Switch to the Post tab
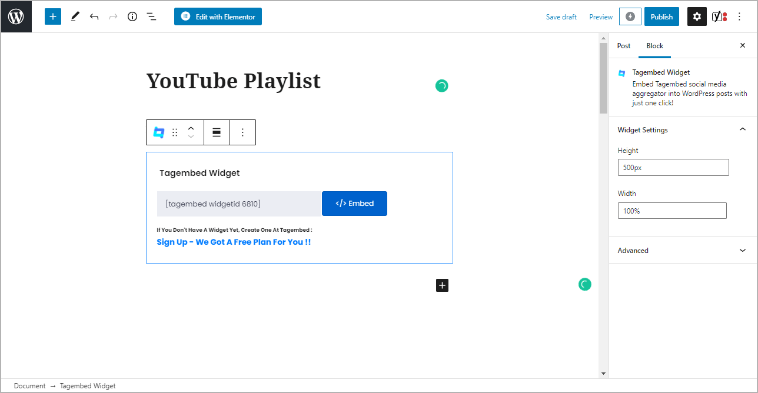 tap(624, 46)
